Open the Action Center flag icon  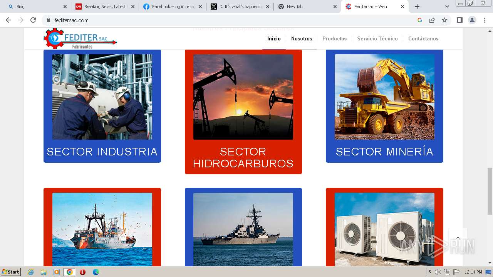click(x=456, y=272)
